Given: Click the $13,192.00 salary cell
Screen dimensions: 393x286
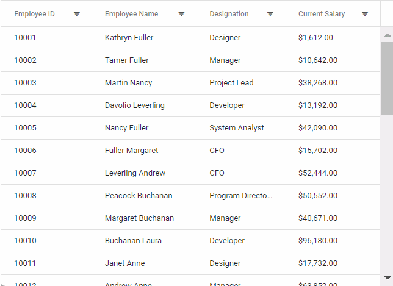Looking at the screenshot, I should [317, 105].
